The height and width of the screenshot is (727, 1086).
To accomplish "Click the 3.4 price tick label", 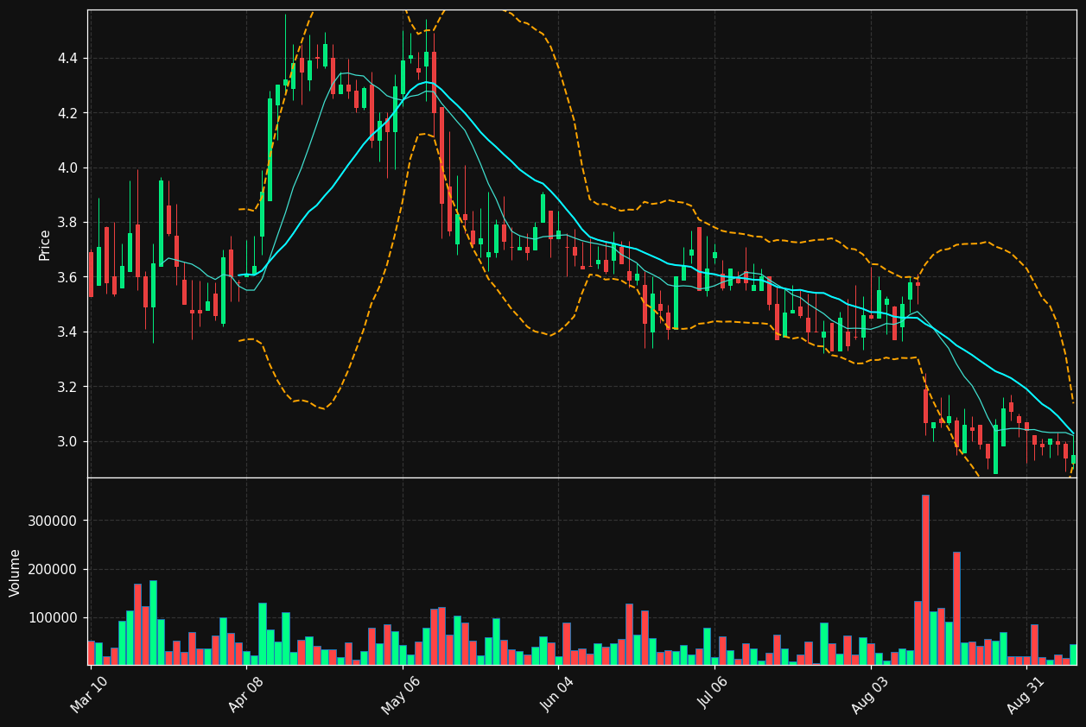I will (67, 332).
